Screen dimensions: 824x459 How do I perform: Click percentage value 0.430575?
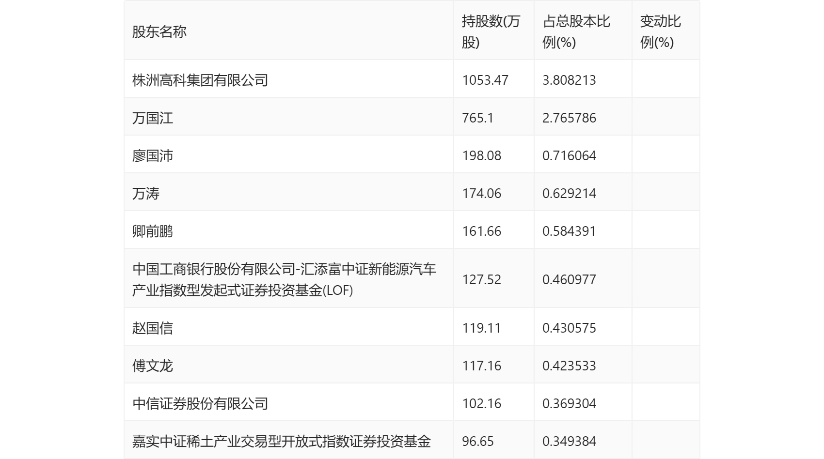click(x=569, y=328)
